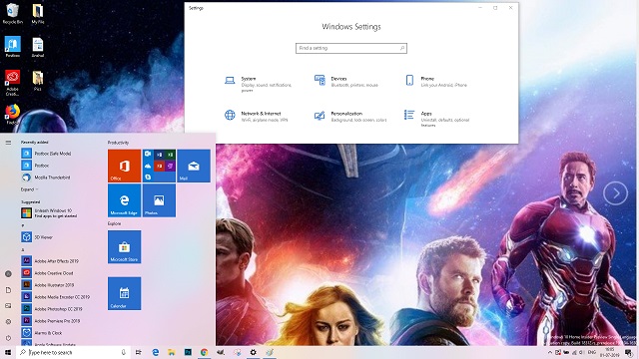The width and height of the screenshot is (639, 359).
Task: Open user account icon in Start sidebar
Action: (x=8, y=274)
